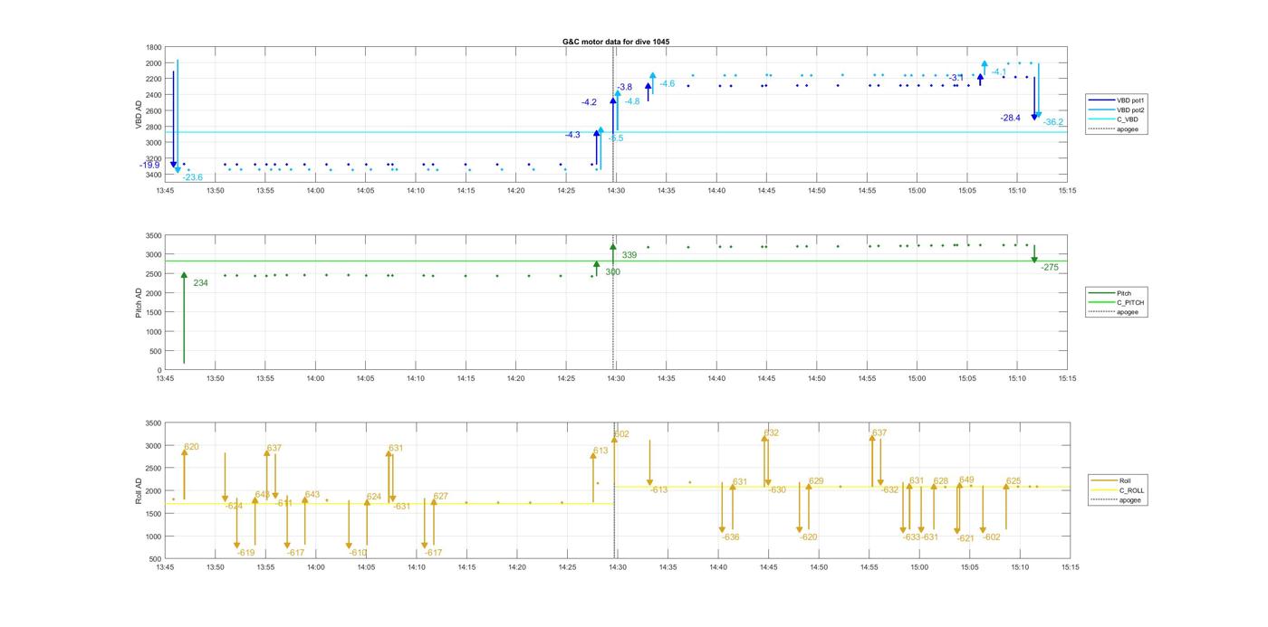Click the "234" pitch data label
The width and height of the screenshot is (1268, 627).
[200, 283]
